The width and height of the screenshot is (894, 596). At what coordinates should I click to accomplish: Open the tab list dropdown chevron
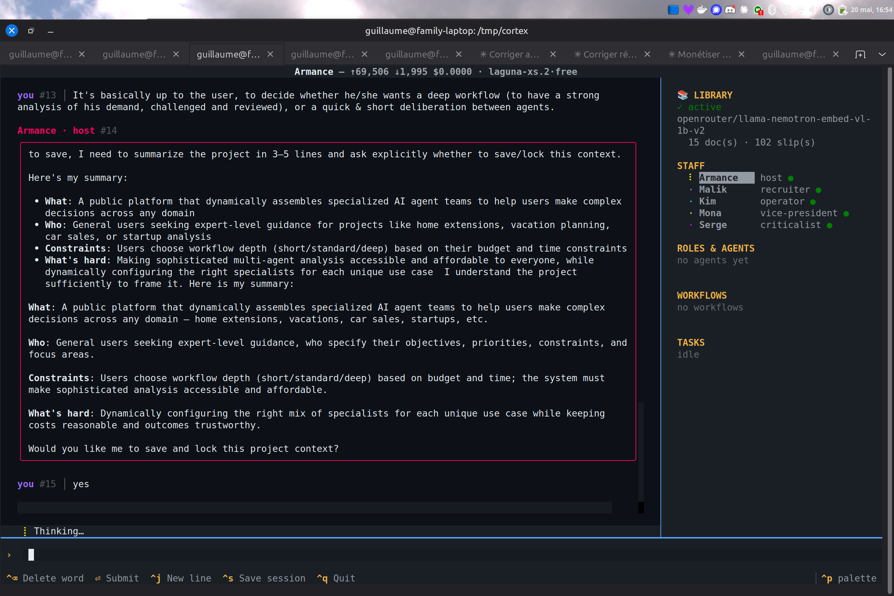pyautogui.click(x=882, y=54)
